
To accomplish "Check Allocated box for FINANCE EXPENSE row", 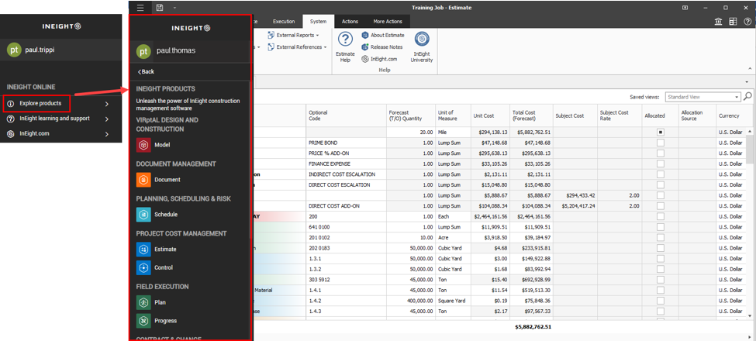I will point(661,164).
